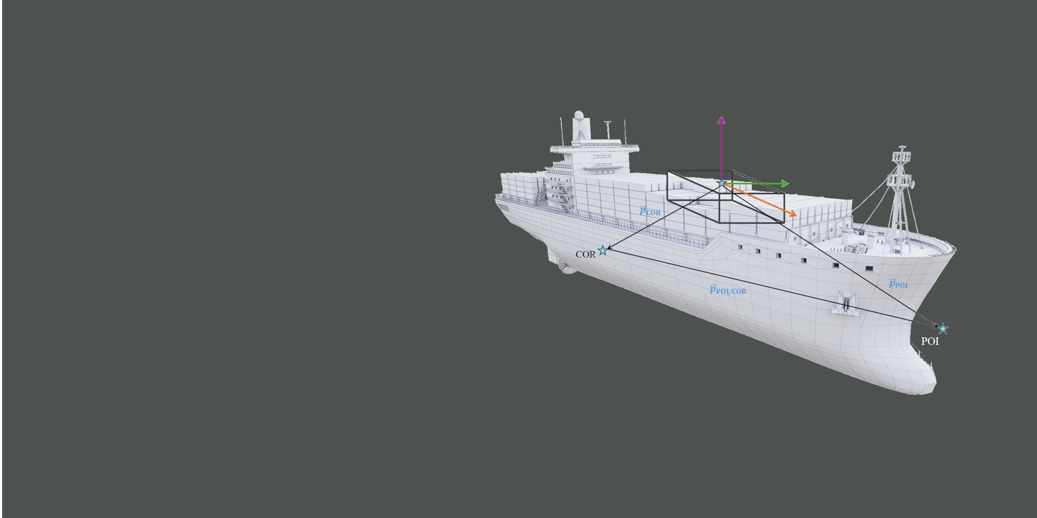The image size is (1037, 518).
Task: Select the blue p POI vector label
Action: [x=898, y=284]
